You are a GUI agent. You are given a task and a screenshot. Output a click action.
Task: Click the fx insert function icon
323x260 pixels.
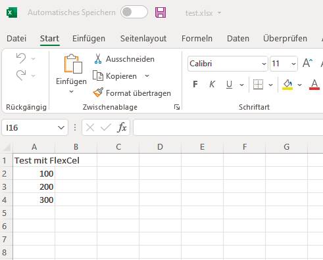coord(122,127)
